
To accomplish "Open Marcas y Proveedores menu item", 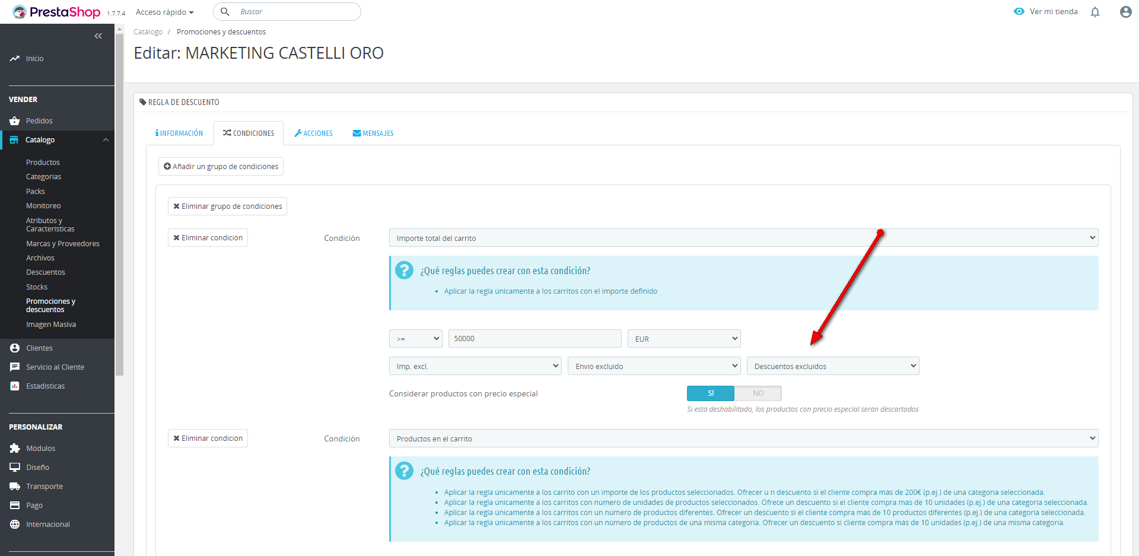I will click(62, 244).
